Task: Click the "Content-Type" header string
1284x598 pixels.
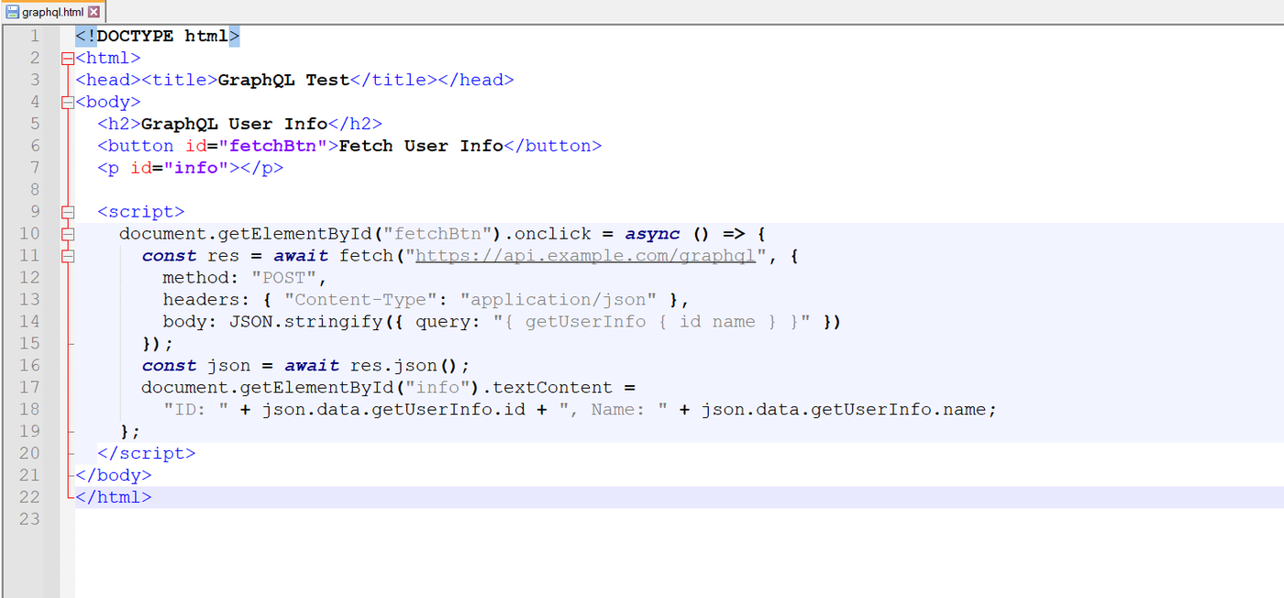Action: point(360,300)
